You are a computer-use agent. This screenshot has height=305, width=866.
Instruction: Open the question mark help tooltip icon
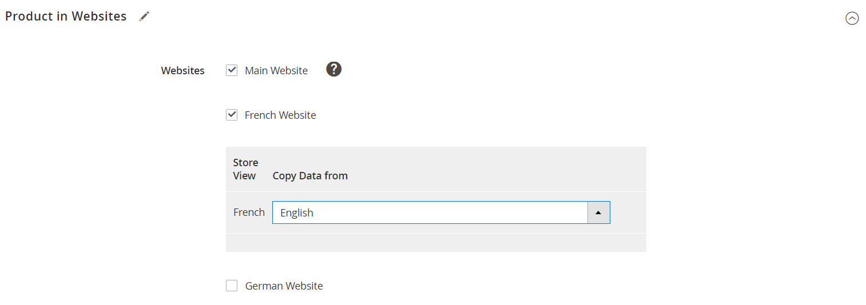click(x=334, y=69)
